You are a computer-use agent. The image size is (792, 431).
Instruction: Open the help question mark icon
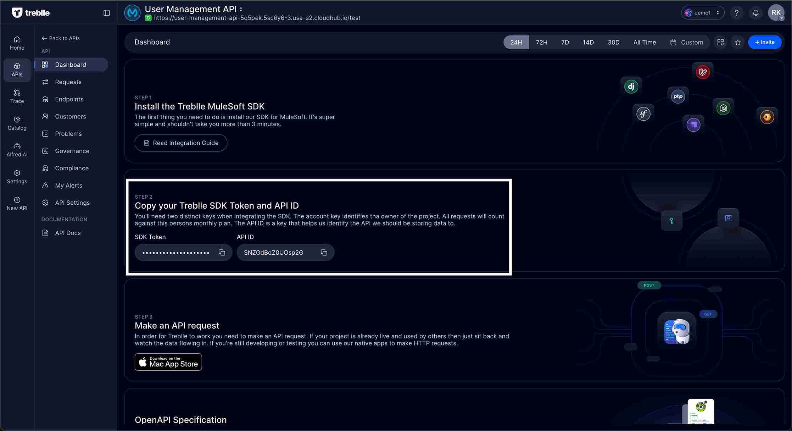[x=737, y=13]
